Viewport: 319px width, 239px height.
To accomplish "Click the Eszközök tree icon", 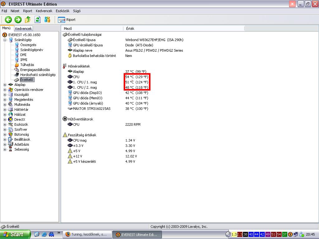I will (x=11, y=124).
